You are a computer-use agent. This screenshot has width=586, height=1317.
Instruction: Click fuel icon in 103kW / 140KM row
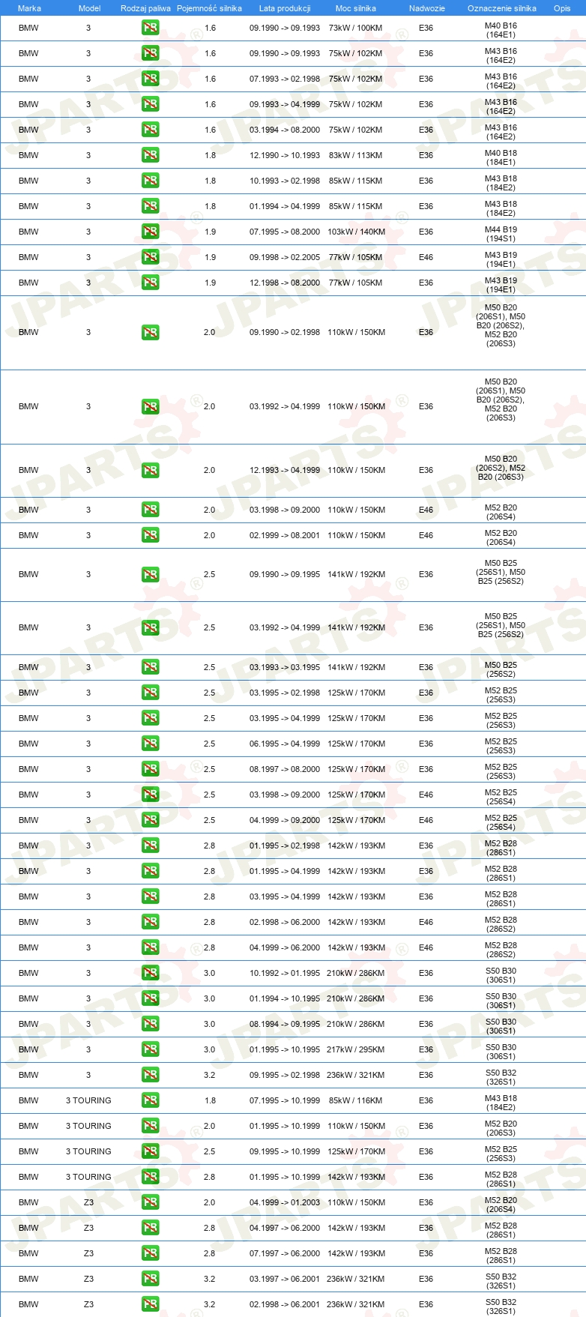click(150, 232)
